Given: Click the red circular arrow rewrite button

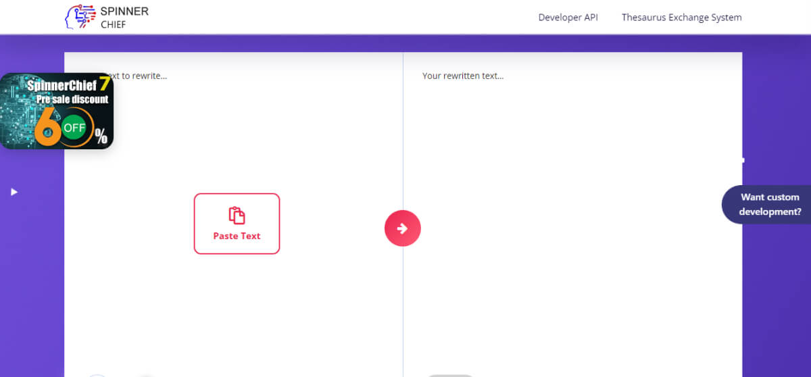Looking at the screenshot, I should [402, 228].
